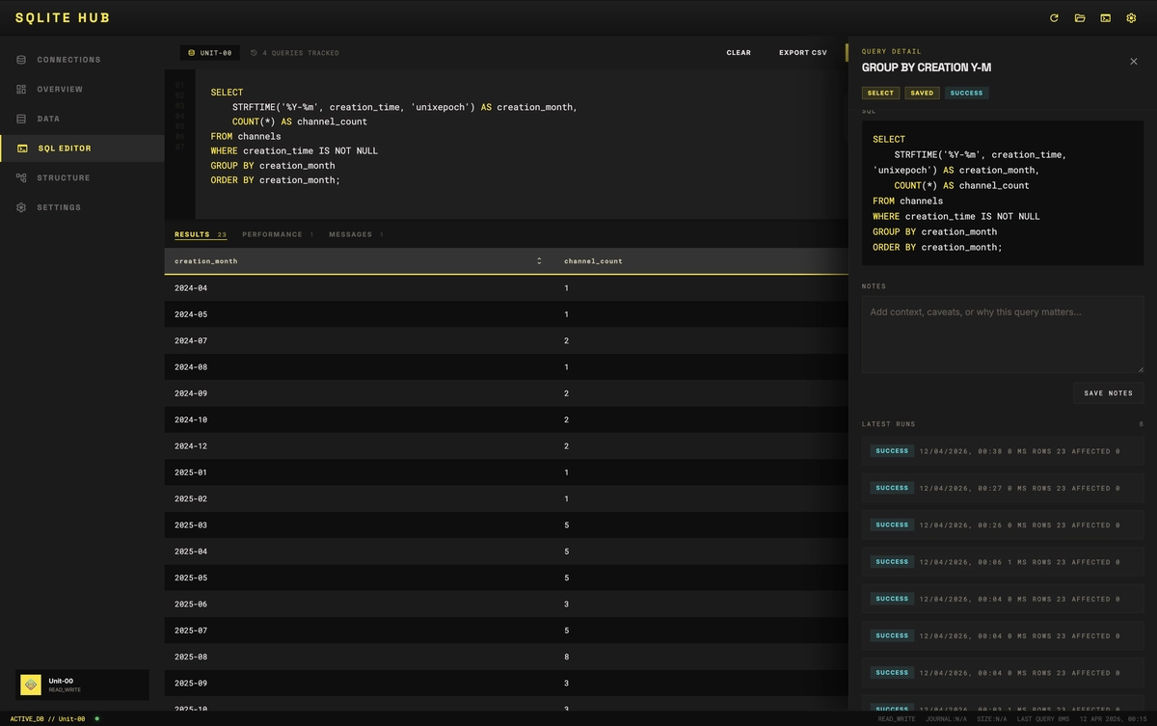Toggle the SELECT badge in Query Detail

[x=880, y=93]
